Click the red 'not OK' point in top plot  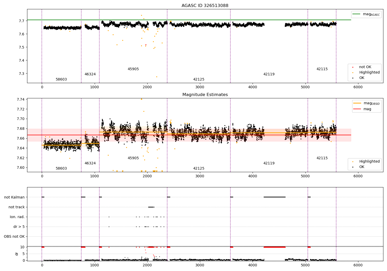coord(146,45)
